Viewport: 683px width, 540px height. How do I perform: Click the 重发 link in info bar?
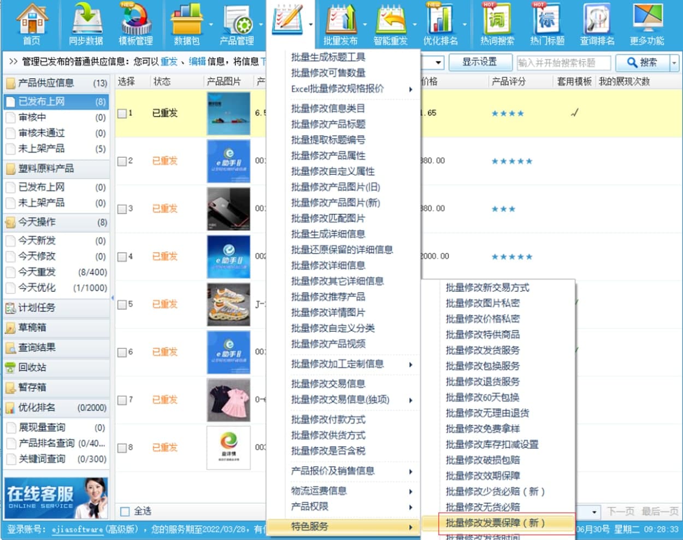coord(169,62)
